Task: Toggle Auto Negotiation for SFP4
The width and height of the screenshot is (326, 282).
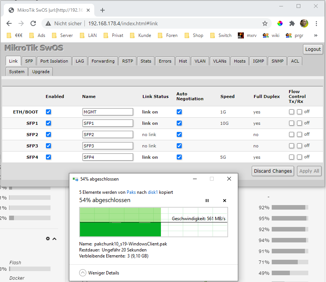Action: [x=179, y=157]
